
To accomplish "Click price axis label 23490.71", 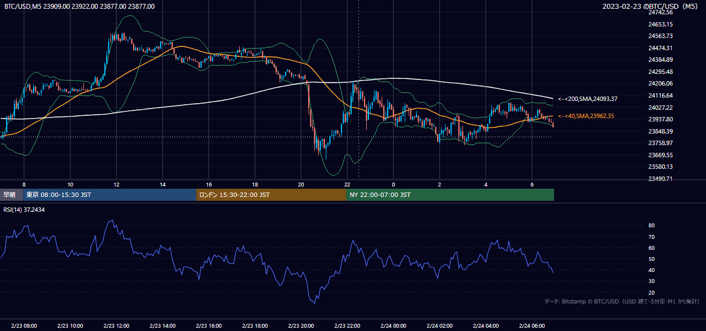I will pyautogui.click(x=661, y=179).
